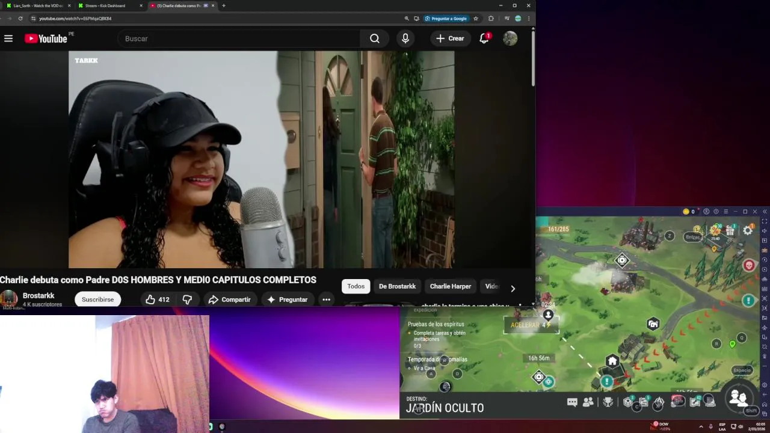This screenshot has height=433, width=770.
Task: Open the game gift box icon
Action: (x=730, y=230)
